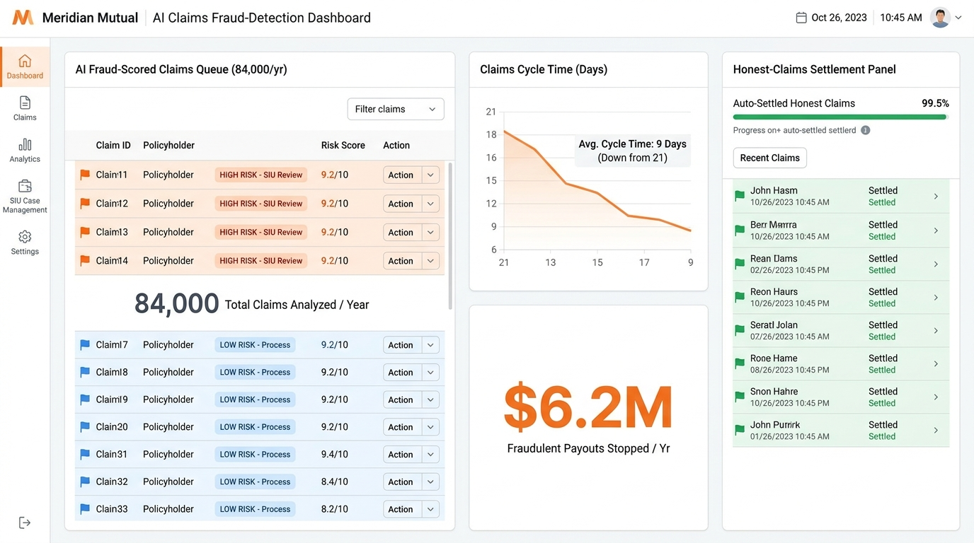The image size is (974, 543).
Task: Select the Claims label in sidebar
Action: [x=25, y=117]
